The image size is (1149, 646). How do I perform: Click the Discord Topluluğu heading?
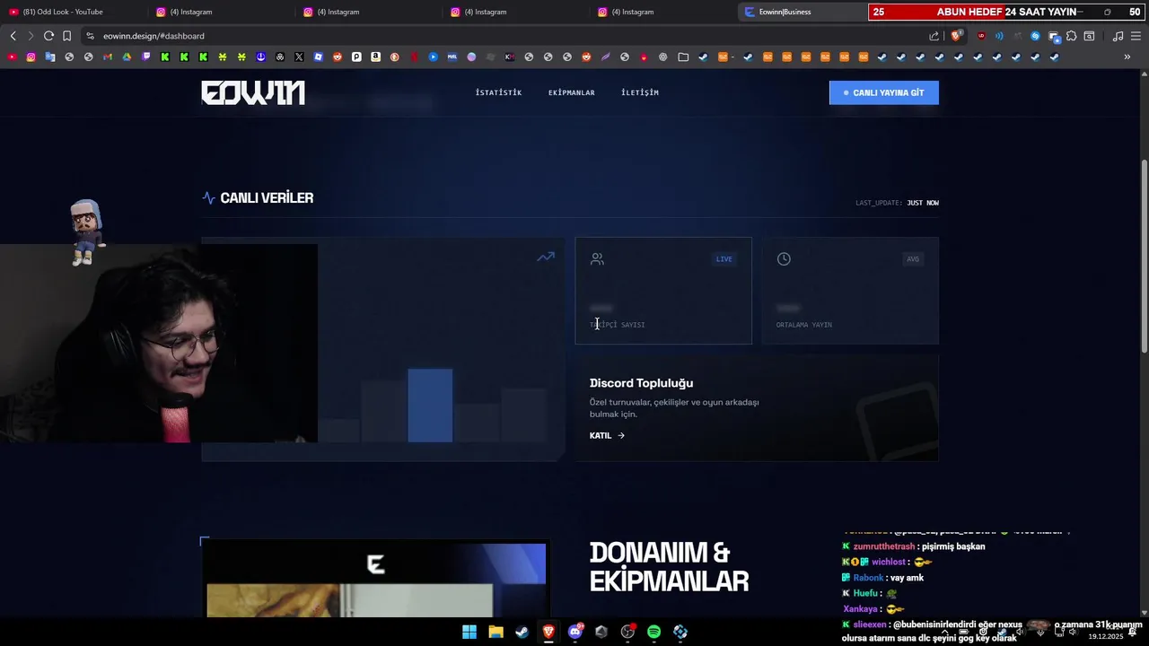(x=641, y=383)
